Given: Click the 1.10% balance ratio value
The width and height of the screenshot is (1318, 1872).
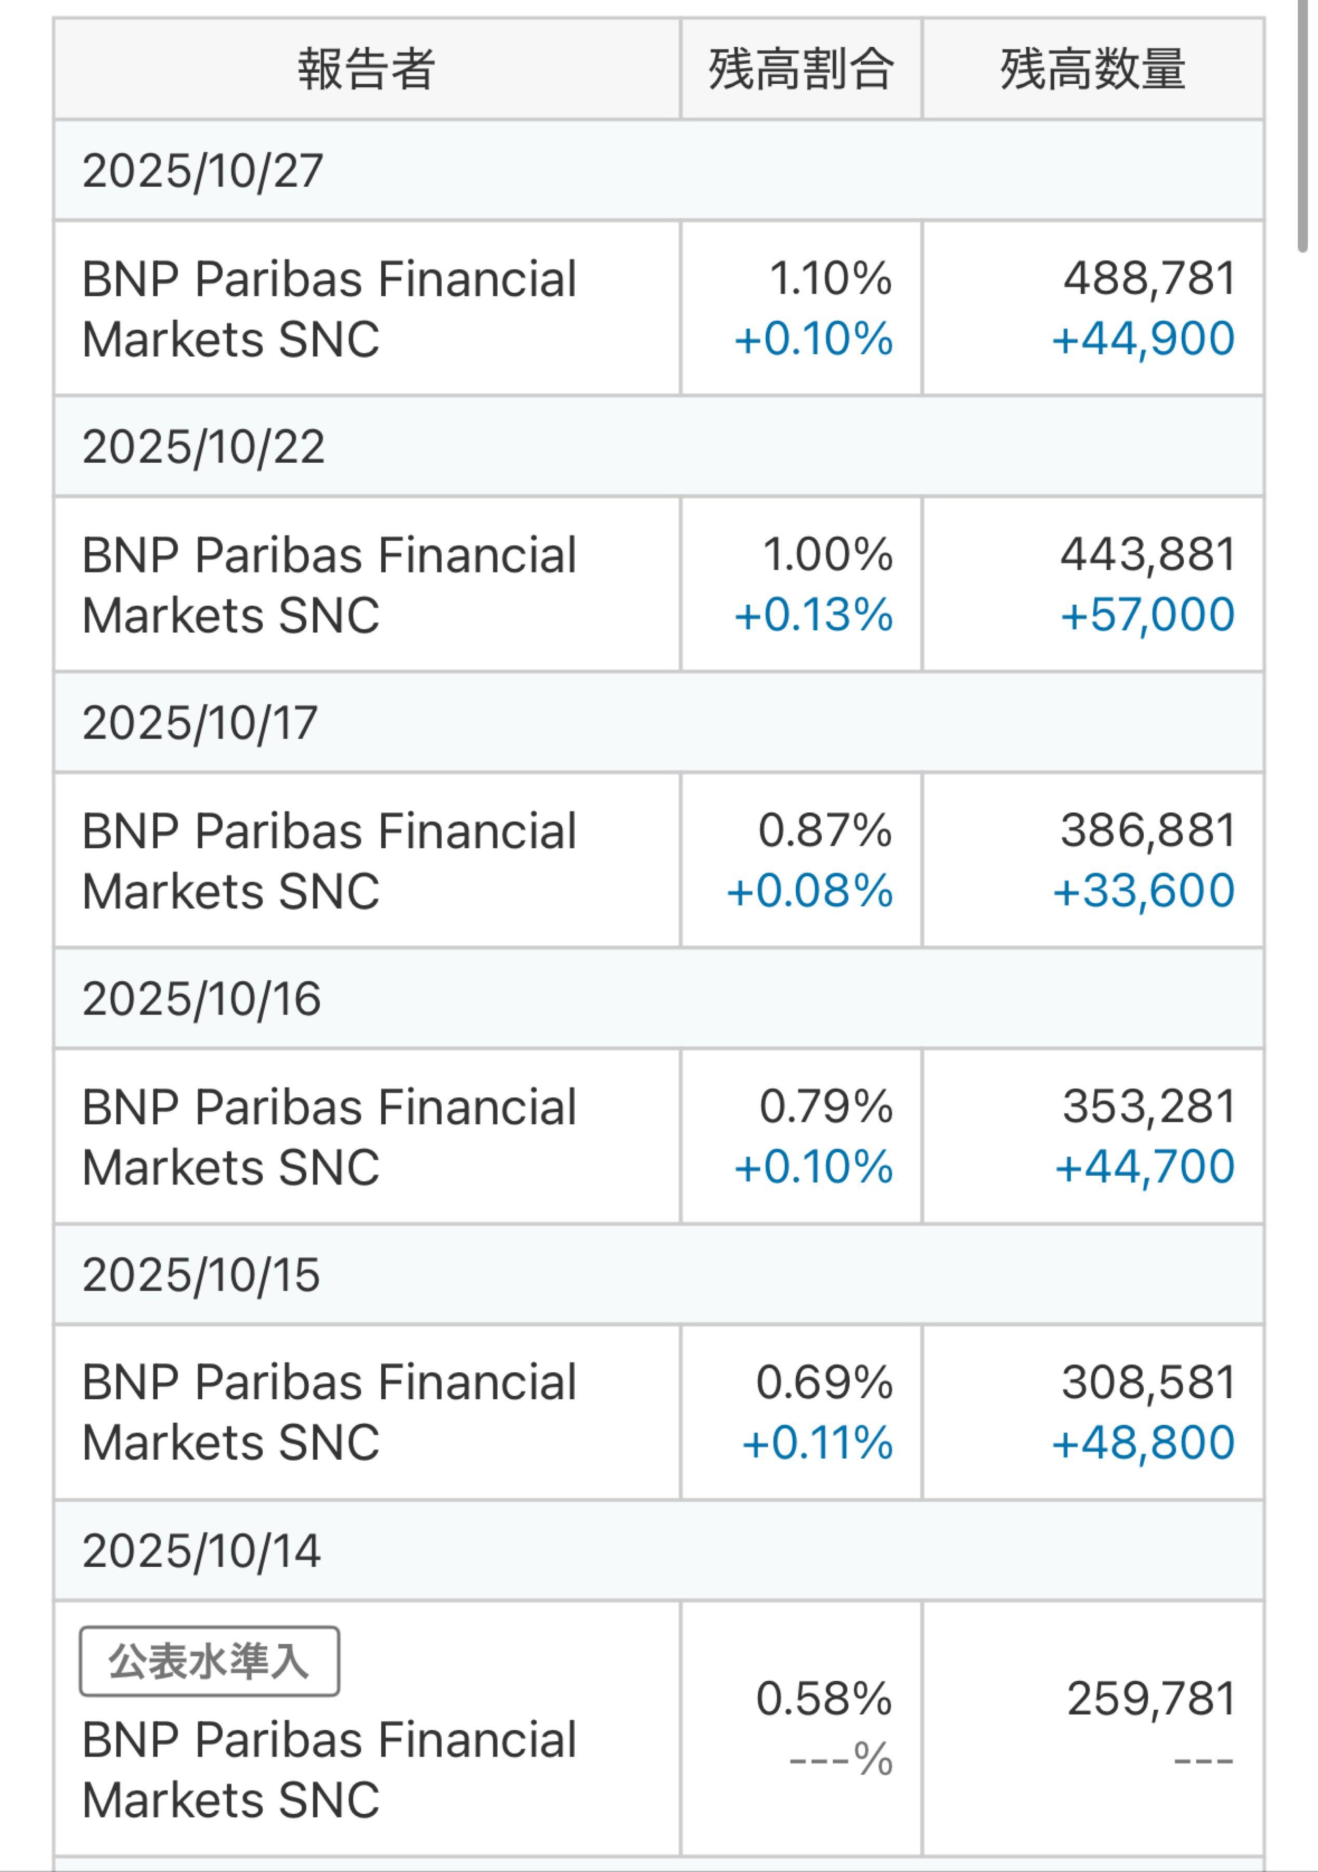Looking at the screenshot, I should point(830,279).
